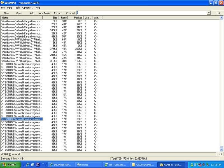
Task: Click the Go button
Action: point(220,154)
